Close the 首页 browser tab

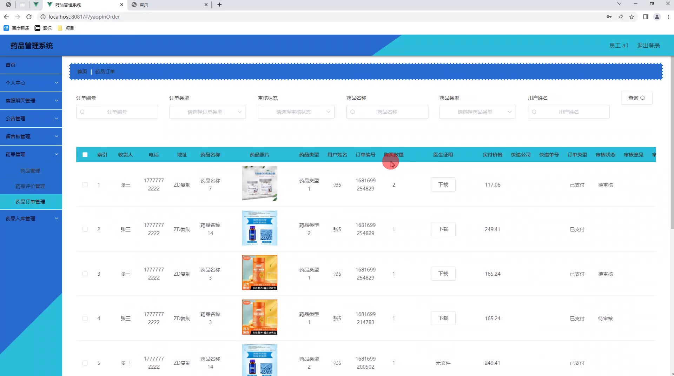[206, 5]
